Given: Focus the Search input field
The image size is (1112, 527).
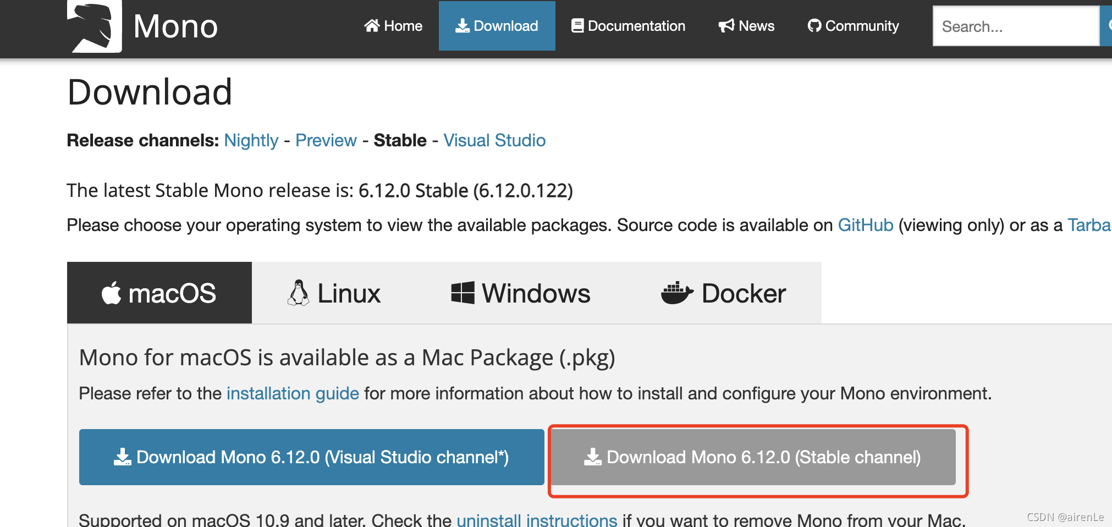Looking at the screenshot, I should [x=1015, y=26].
